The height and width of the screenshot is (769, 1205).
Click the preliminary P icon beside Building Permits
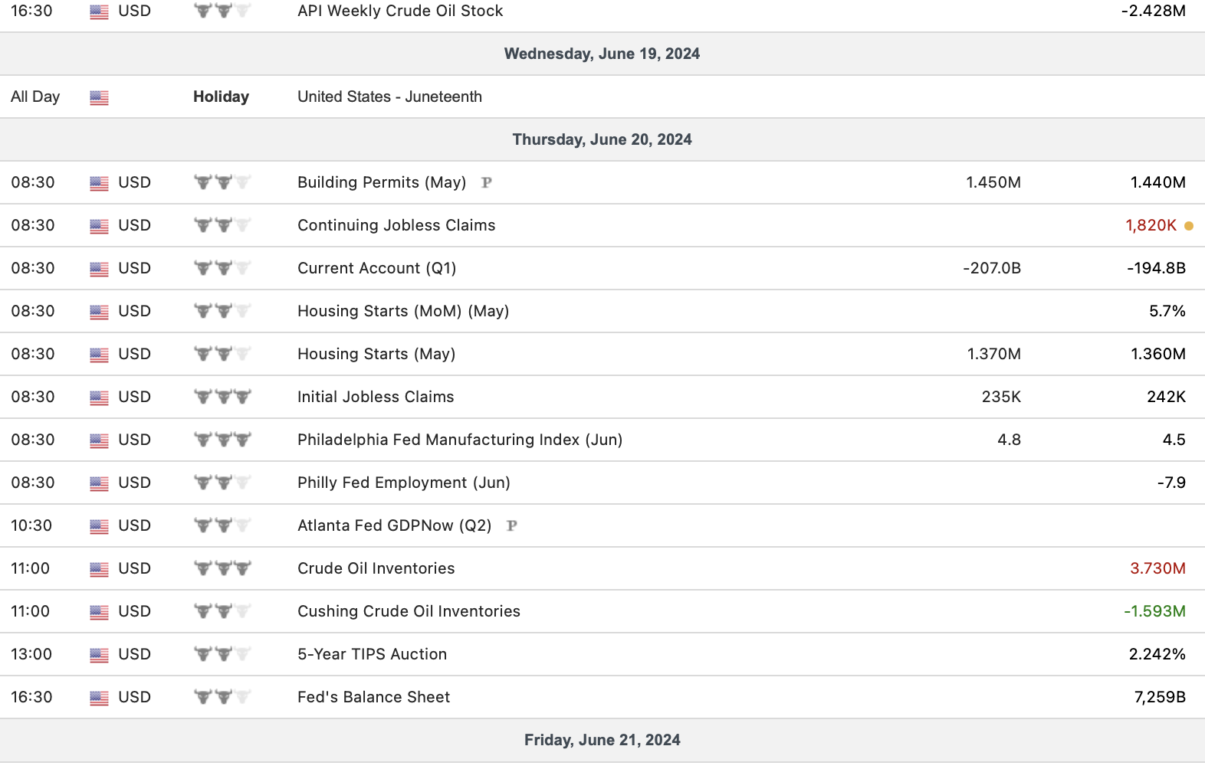486,182
